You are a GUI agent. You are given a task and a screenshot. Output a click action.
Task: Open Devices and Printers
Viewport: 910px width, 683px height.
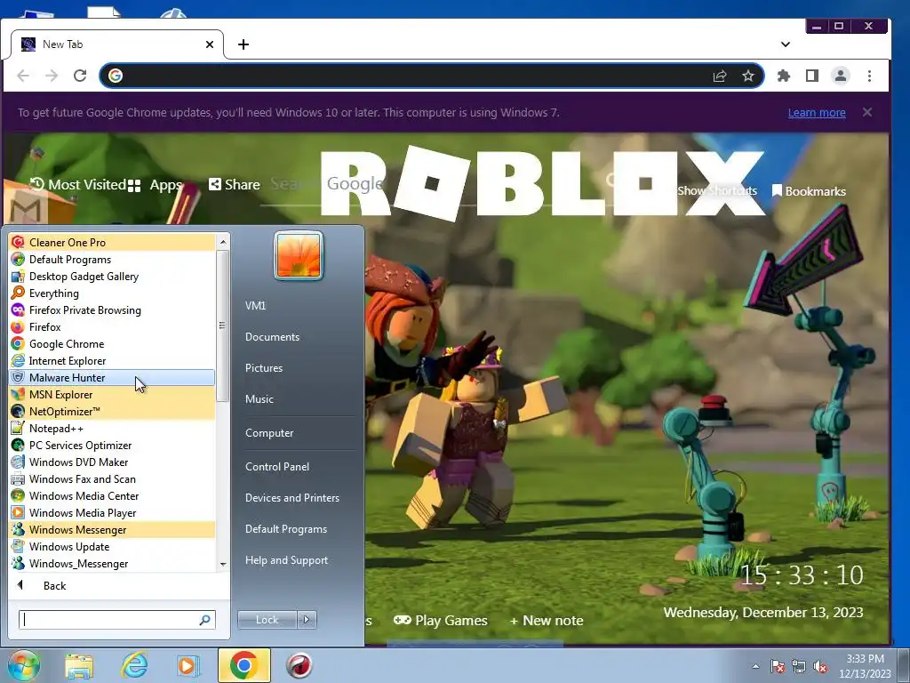[291, 498]
